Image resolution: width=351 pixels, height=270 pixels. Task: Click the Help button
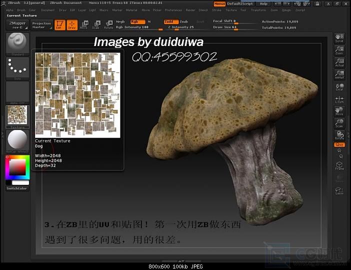tap(263, 4)
